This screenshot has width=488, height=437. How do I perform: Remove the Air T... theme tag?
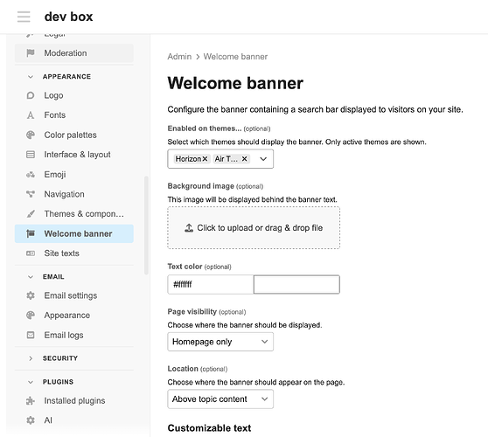(245, 159)
